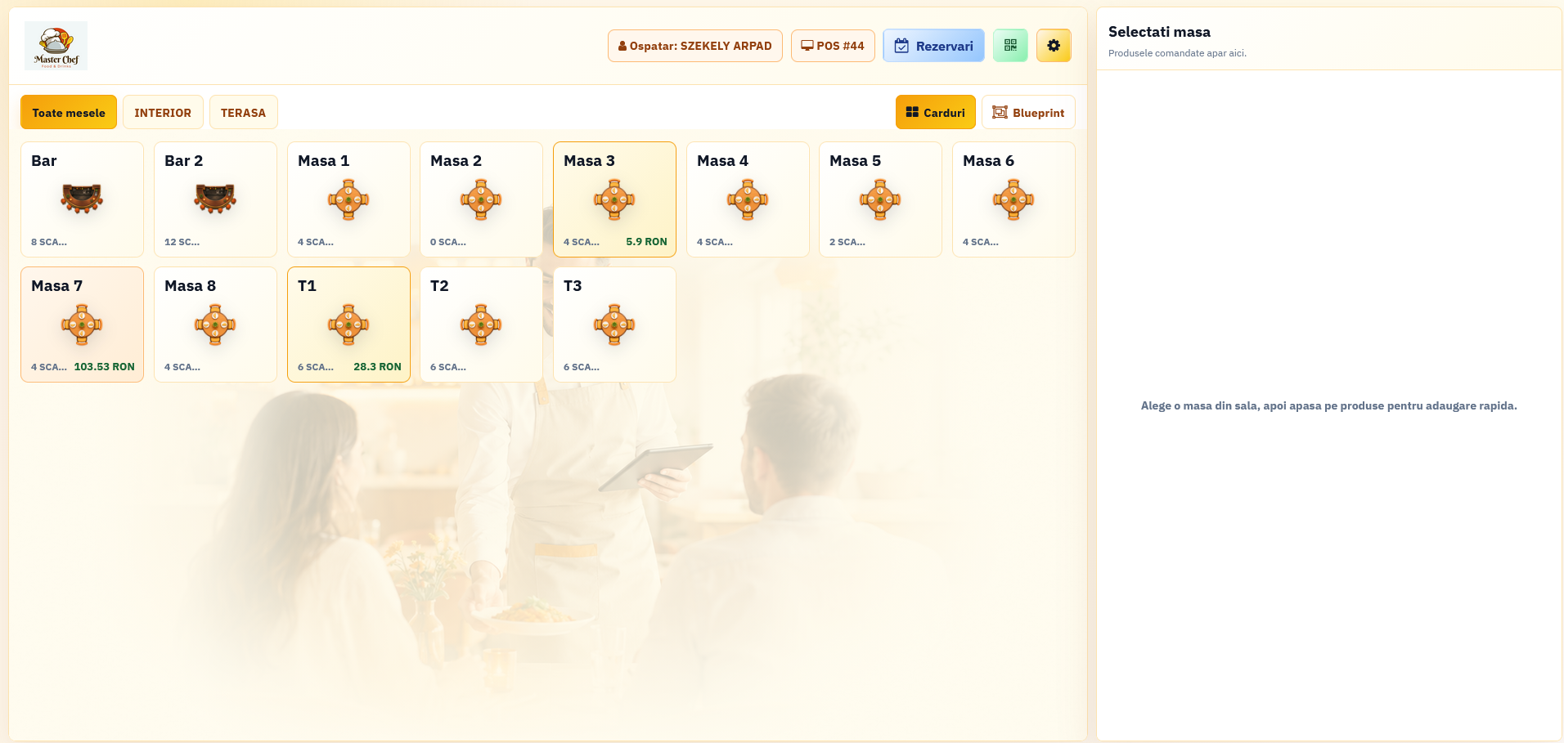1564x743 pixels.
Task: Click the 0 SCA... seat count on Masa 2
Action: click(x=448, y=242)
